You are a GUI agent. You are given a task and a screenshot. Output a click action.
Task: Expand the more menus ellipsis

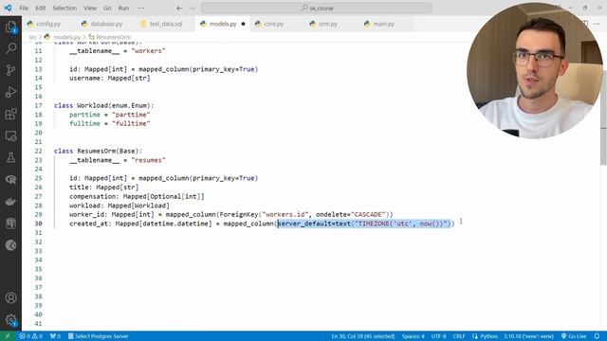[x=141, y=8]
